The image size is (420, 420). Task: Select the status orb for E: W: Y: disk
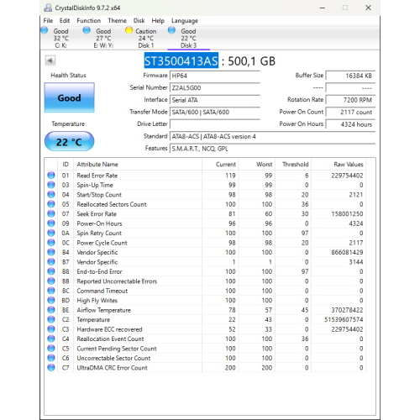coord(87,30)
